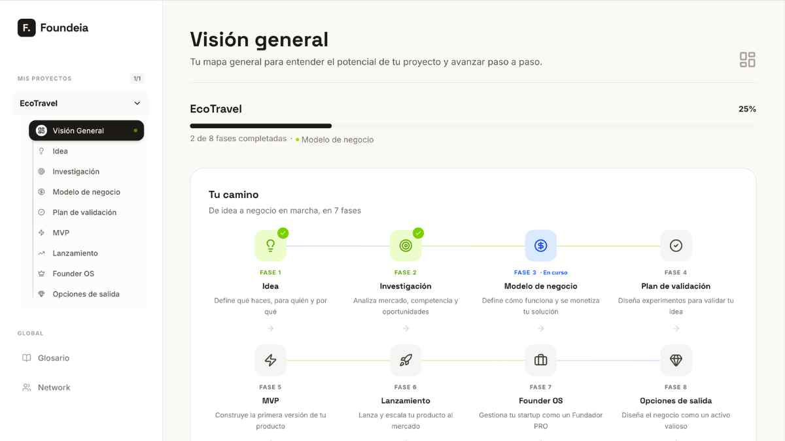This screenshot has width=785, height=441.
Task: Select the MVP lightning bolt icon
Action: click(270, 360)
